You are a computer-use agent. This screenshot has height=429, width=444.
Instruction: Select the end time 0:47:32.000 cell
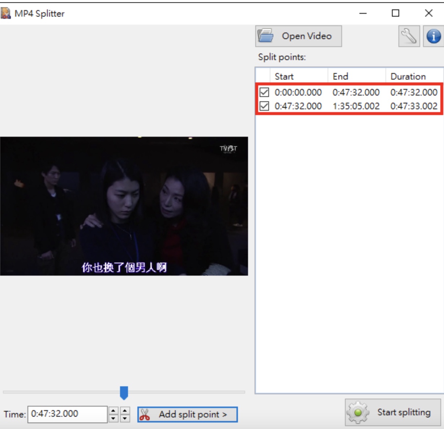tap(356, 92)
